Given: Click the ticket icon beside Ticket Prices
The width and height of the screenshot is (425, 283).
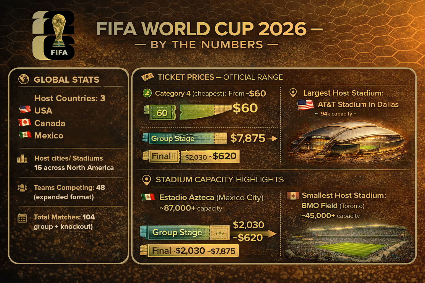Looking at the screenshot, I should (x=147, y=77).
